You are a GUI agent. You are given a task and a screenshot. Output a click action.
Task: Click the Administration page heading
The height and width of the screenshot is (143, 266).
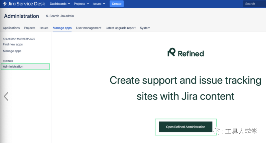[22, 16]
